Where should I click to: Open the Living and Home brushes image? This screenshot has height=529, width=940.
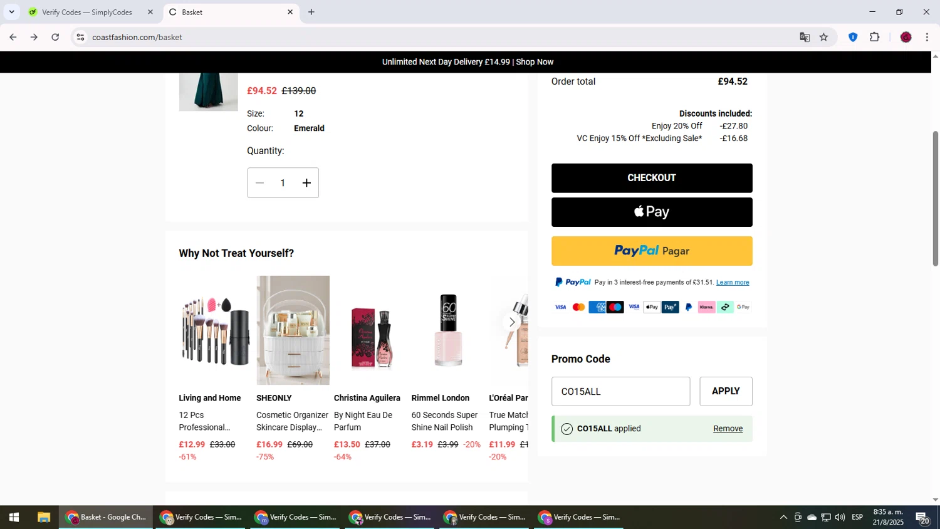215,330
